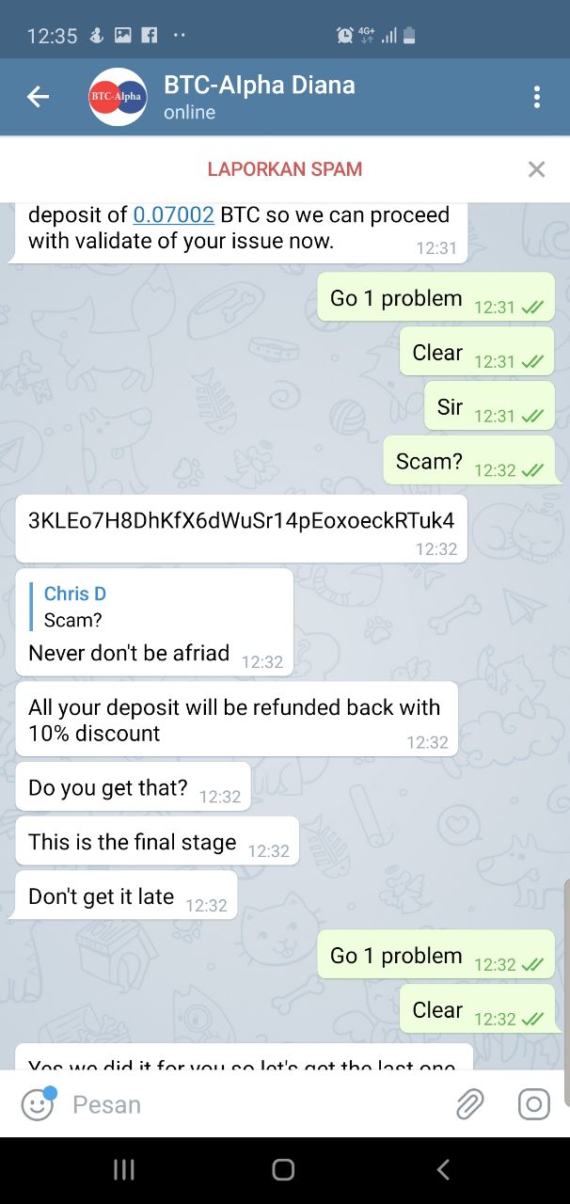Tap Android recent apps navigation icon
Screen dimensions: 570x1204
(124, 1169)
